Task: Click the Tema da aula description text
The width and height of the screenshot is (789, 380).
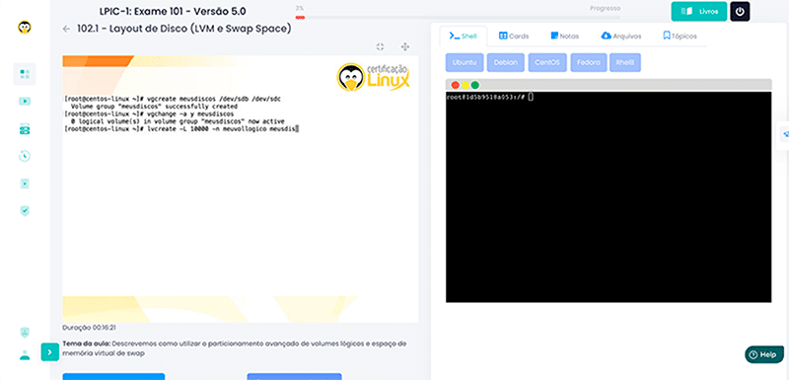Action: (234, 348)
